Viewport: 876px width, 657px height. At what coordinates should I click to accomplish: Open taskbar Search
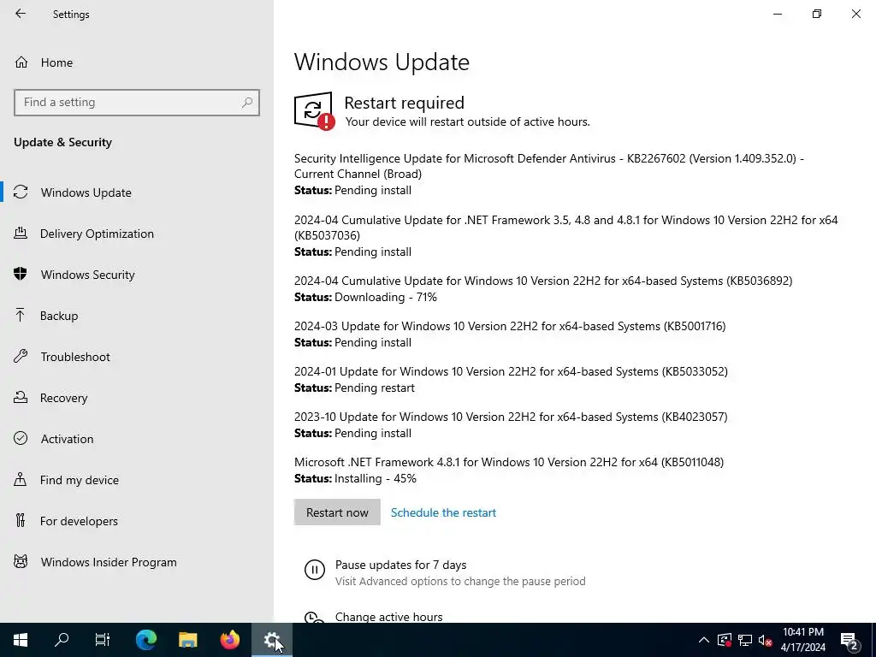62,640
